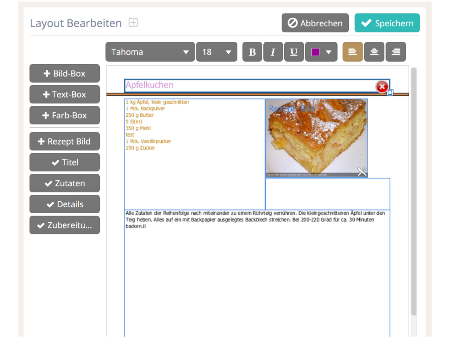Image resolution: width=450 pixels, height=338 pixels.
Task: Toggle bold text formatting
Action: tap(252, 52)
